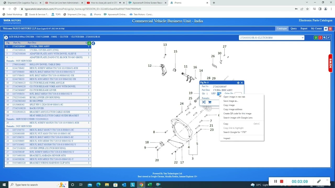Image resolution: width=335 pixels, height=188 pixels.
Task: Open Microsoft Edge from the taskbar
Action: (98, 185)
